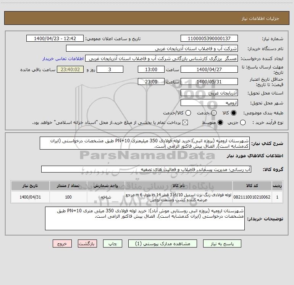Choose the جزیی purchase type radio
Screen dimensions: 294x285
pyautogui.click(x=243, y=123)
